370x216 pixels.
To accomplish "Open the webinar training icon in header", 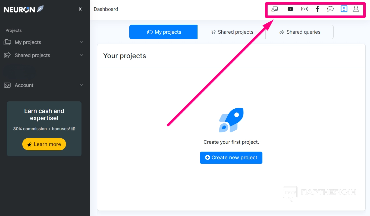I will pos(275,9).
